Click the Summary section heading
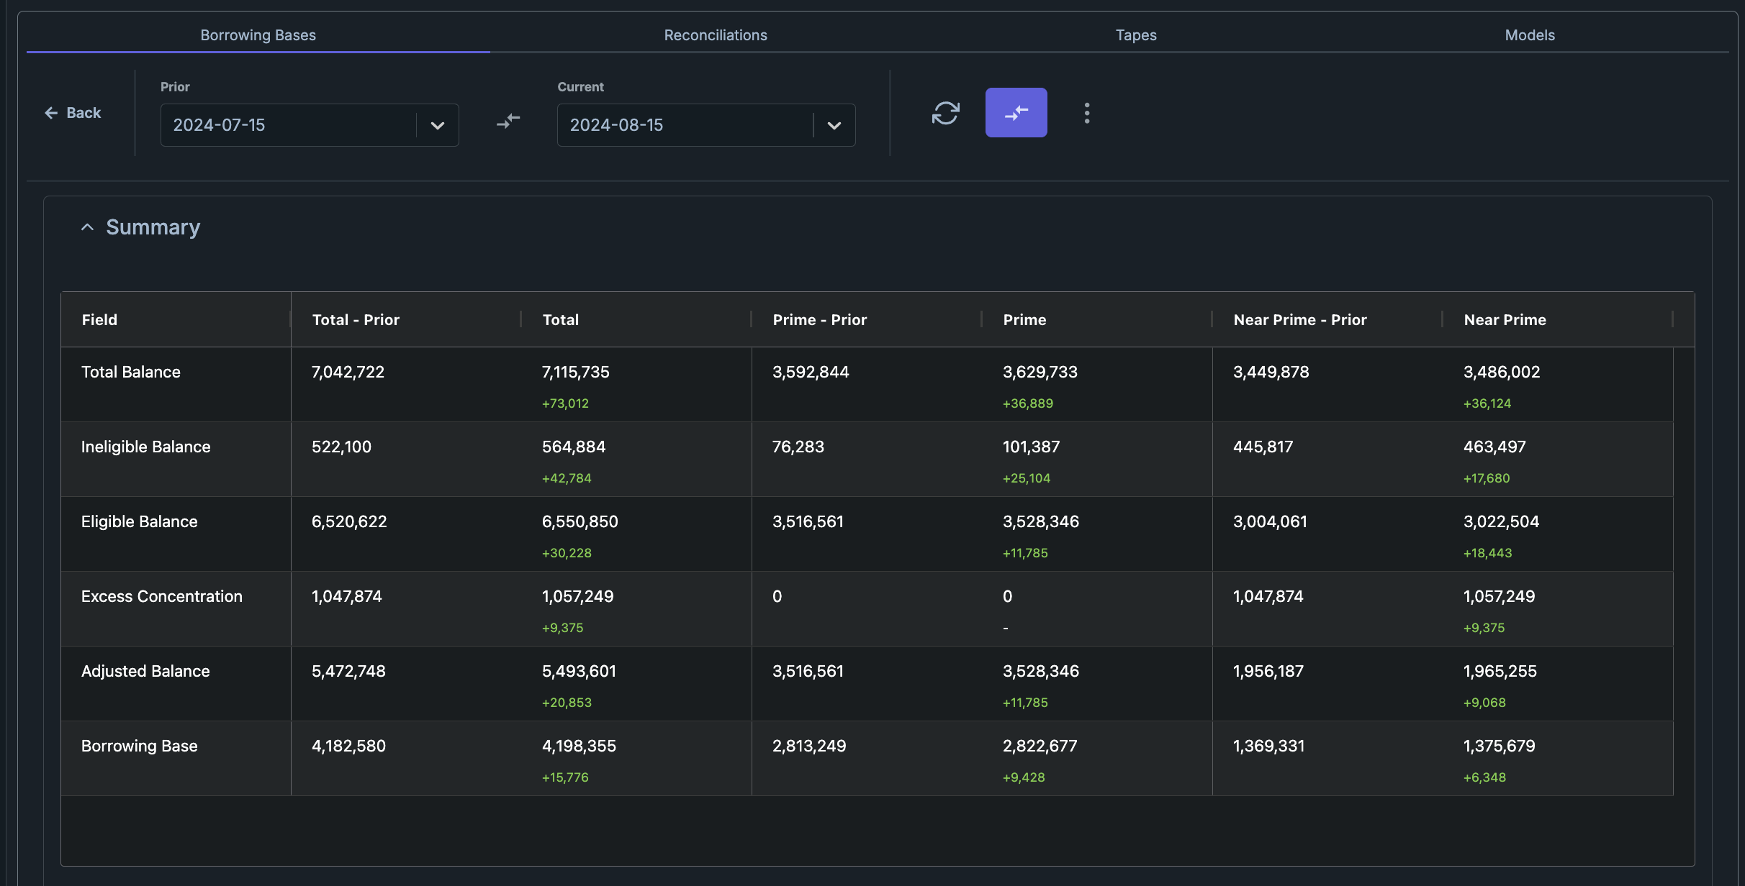This screenshot has height=886, width=1745. click(x=153, y=227)
